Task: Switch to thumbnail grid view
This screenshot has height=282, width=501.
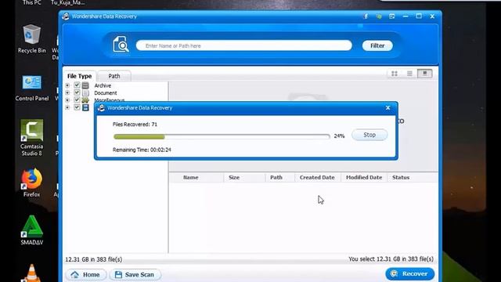Action: [395, 74]
